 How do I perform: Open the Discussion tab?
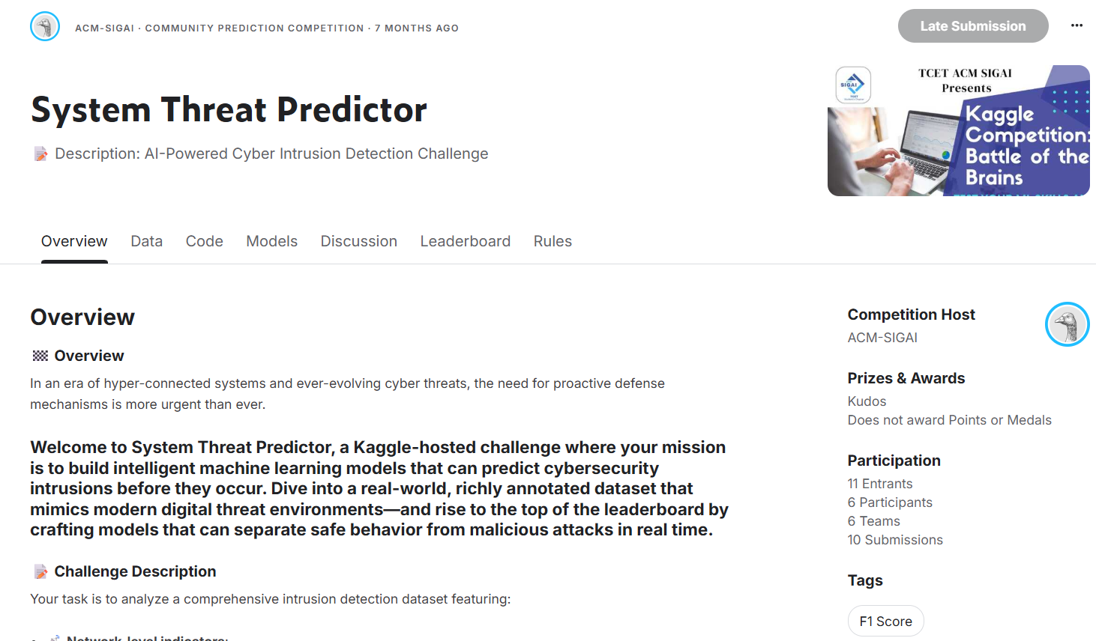pos(358,241)
